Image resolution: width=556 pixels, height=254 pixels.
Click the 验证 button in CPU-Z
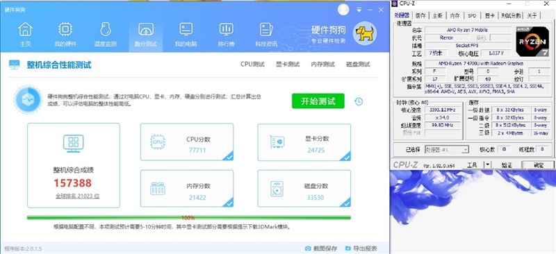pos(507,165)
